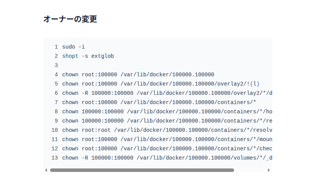
Task: Click the 'sudo -i' code line
Action: pyautogui.click(x=74, y=47)
